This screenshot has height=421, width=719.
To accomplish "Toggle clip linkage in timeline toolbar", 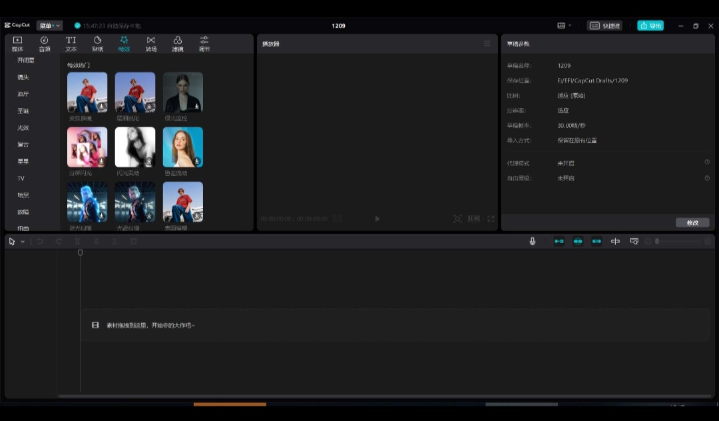I will tap(597, 241).
